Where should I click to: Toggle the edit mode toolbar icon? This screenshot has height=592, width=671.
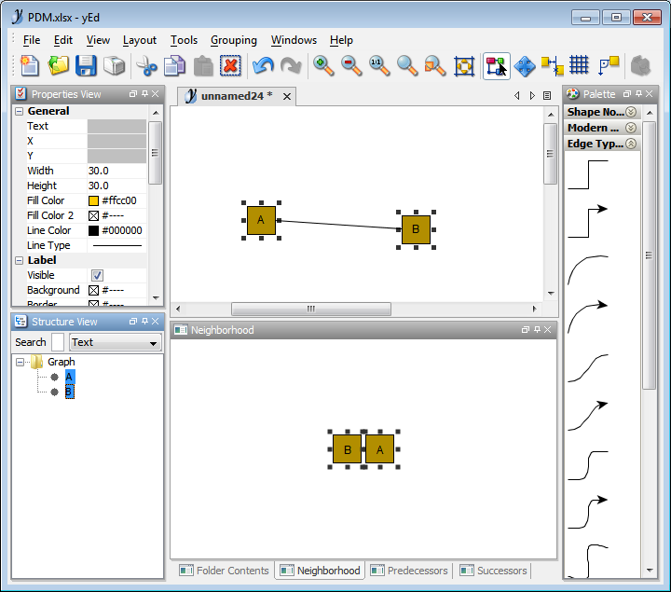click(497, 66)
